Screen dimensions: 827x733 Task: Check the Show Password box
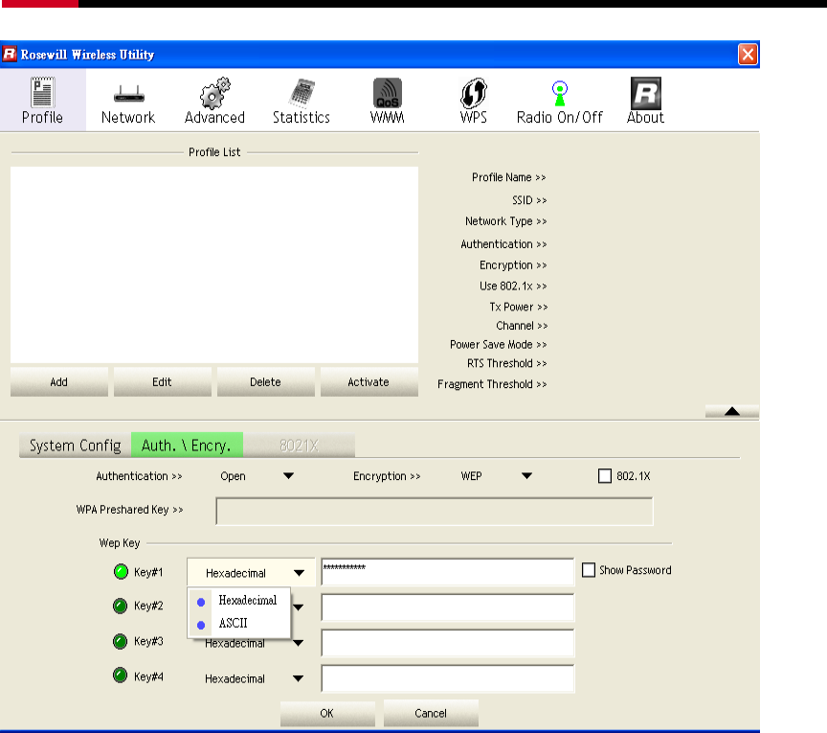click(x=589, y=570)
